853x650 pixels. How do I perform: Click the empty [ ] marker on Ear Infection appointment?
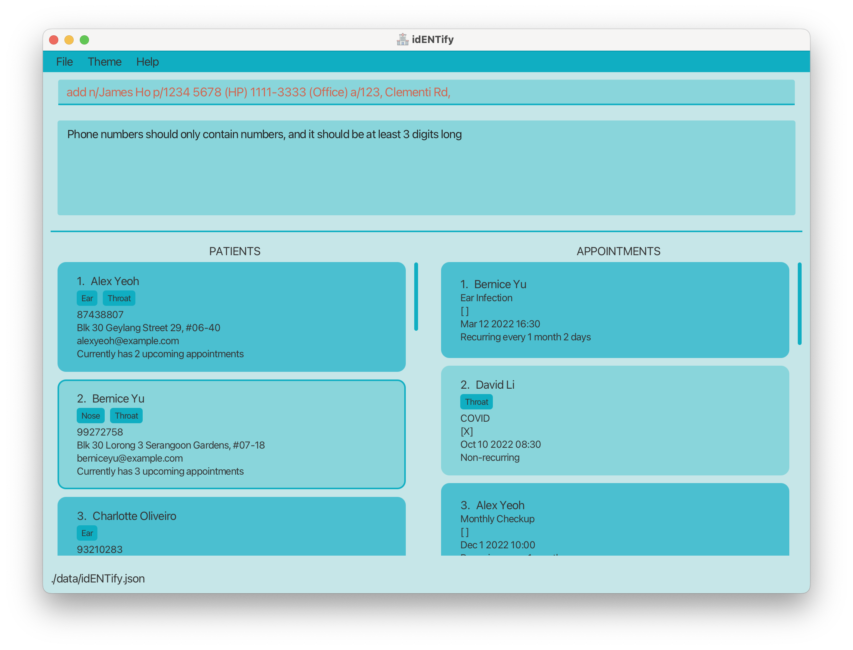[x=465, y=311]
